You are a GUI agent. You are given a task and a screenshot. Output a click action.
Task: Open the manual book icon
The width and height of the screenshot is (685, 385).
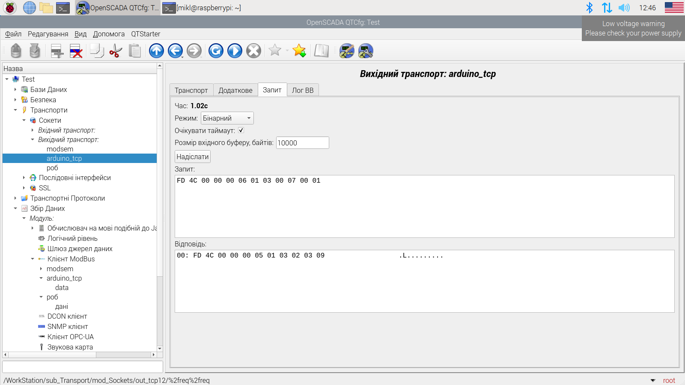click(321, 51)
